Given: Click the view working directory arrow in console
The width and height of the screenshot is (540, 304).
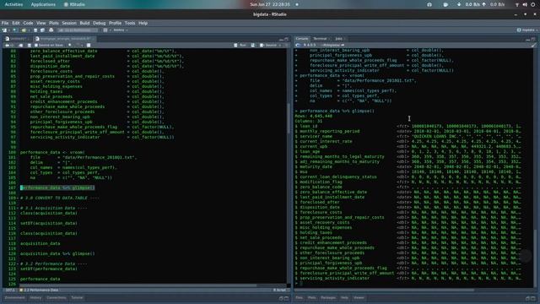Looking at the screenshot, I should [343, 45].
